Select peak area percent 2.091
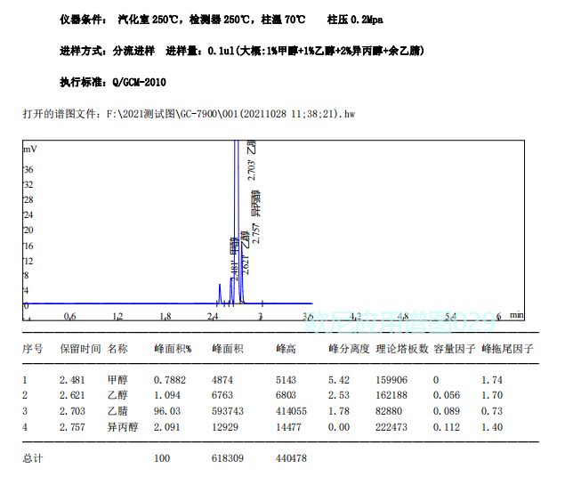Viewport: 565px width, 485px height. (167, 427)
